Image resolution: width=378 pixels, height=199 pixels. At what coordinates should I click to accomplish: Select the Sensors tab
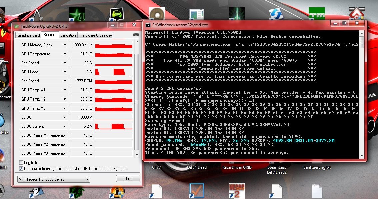click(50, 35)
